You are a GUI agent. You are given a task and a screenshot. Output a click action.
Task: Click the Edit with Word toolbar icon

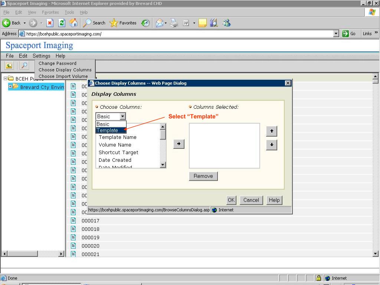click(186, 23)
